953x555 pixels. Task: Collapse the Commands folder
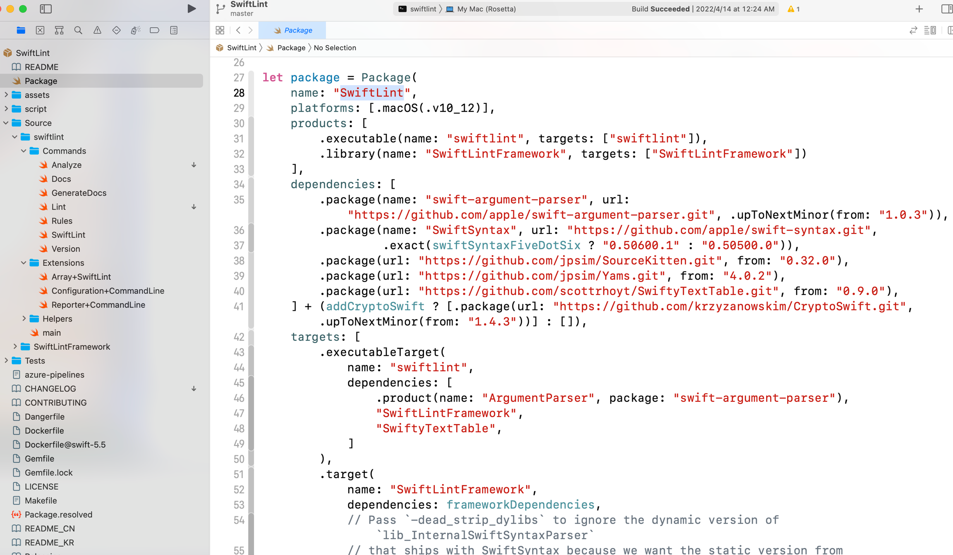(x=24, y=151)
